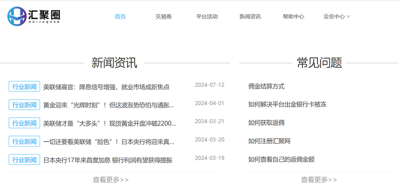Click 行业新闻 tag beside 2024-04-01 article

pos(24,105)
